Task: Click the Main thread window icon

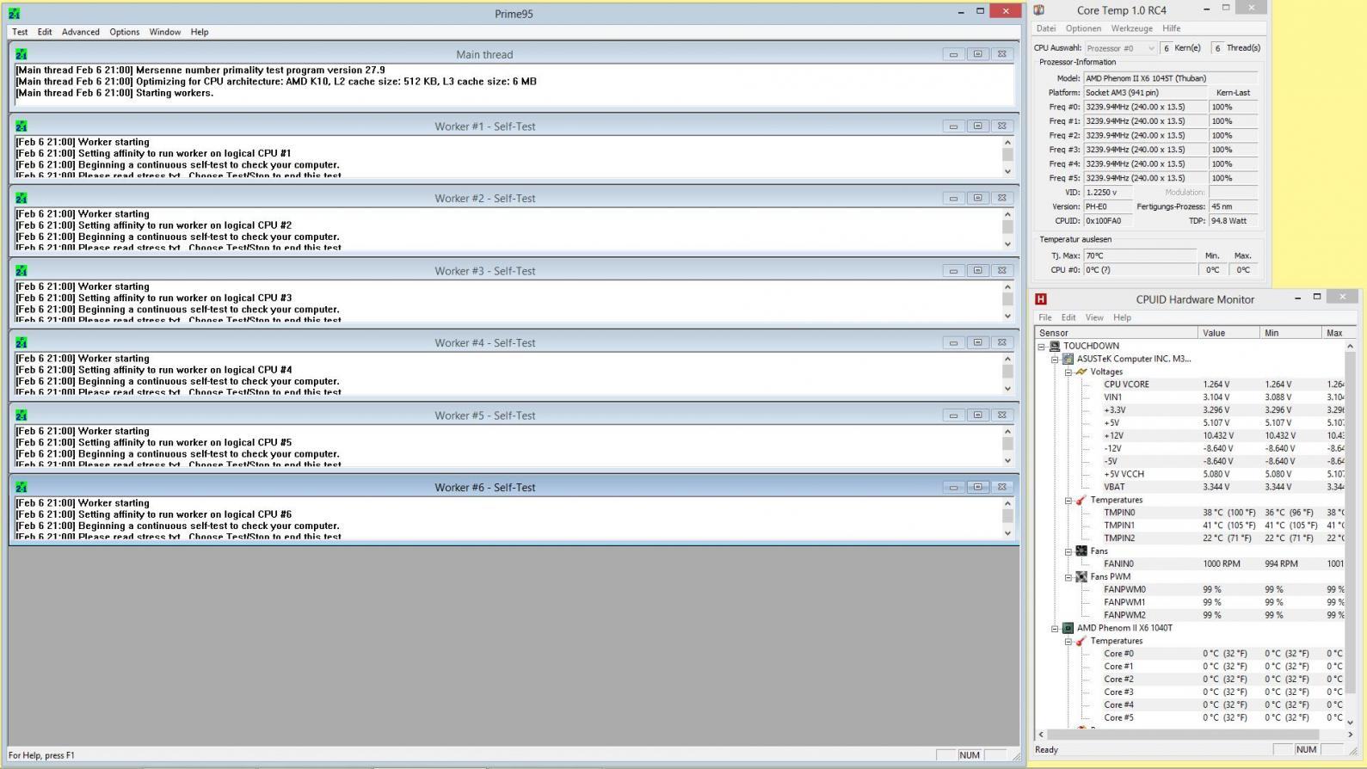Action: [21, 53]
